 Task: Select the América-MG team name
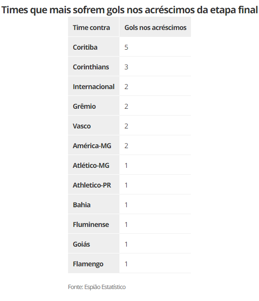tap(92, 146)
